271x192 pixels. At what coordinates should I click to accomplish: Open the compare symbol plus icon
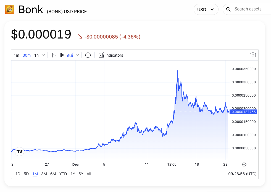88,55
